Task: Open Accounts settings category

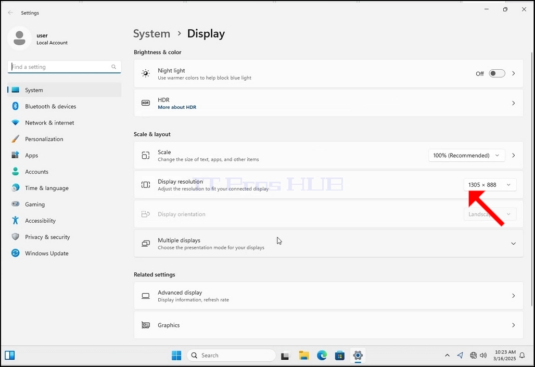Action: 64,172
